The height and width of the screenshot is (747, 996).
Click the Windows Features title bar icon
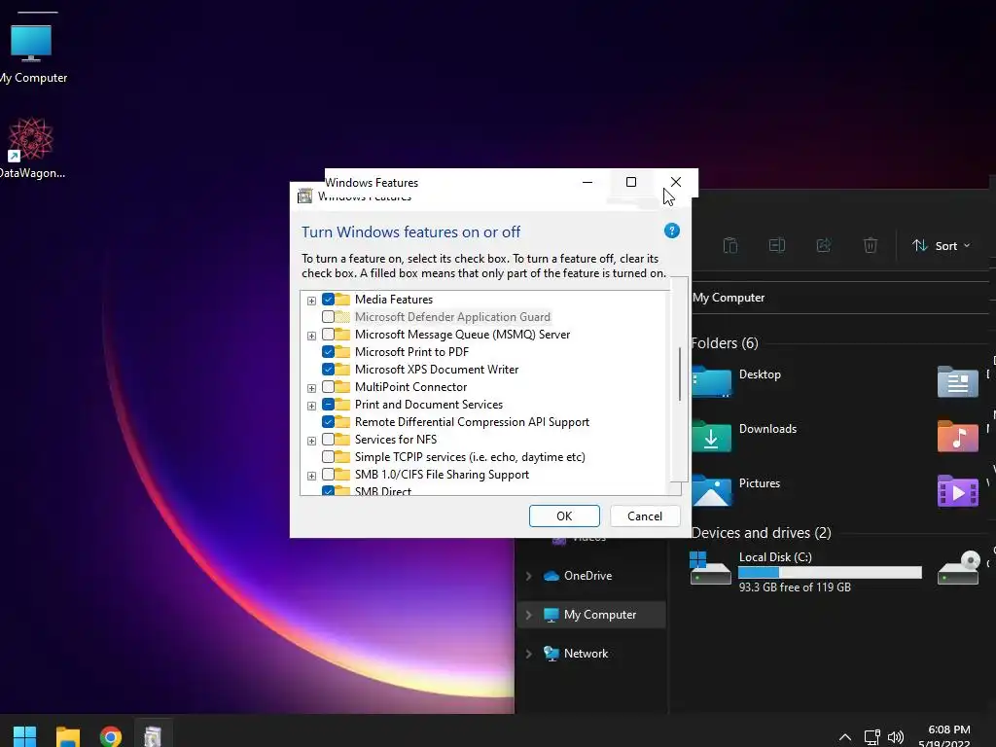(304, 196)
